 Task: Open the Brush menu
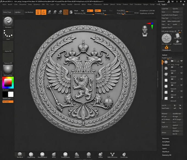[x=10, y=4]
